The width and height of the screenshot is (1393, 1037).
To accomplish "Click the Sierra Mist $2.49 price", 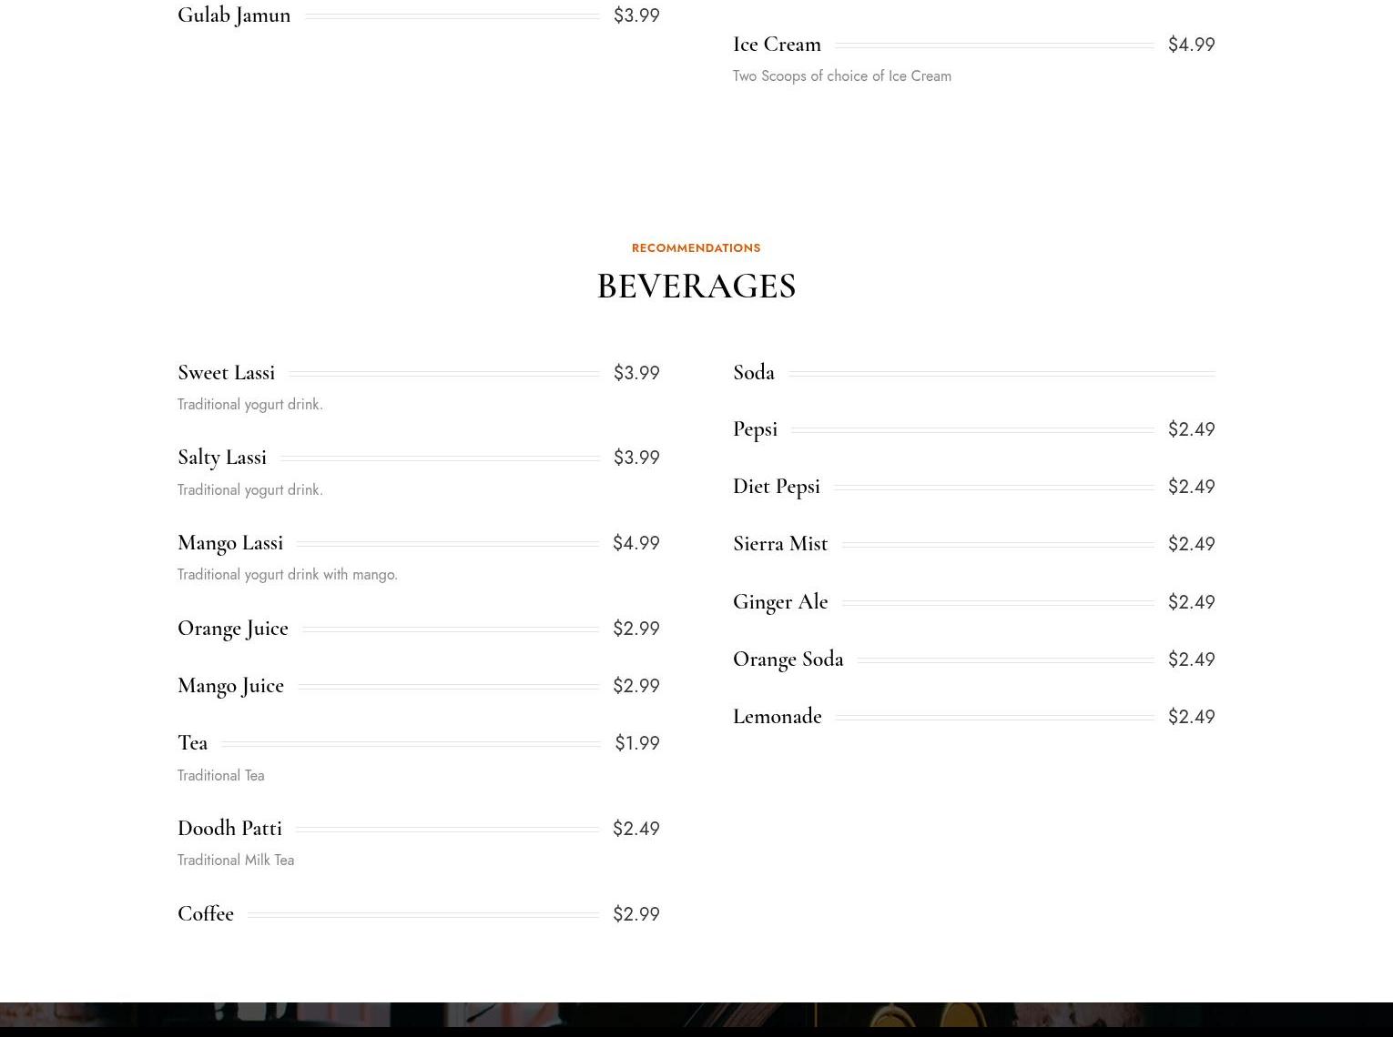I will 1192,544.
